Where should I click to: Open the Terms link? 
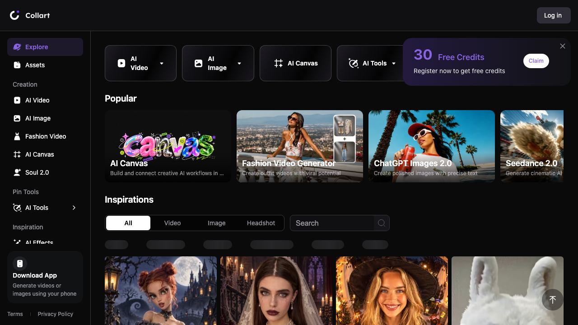tap(15, 314)
